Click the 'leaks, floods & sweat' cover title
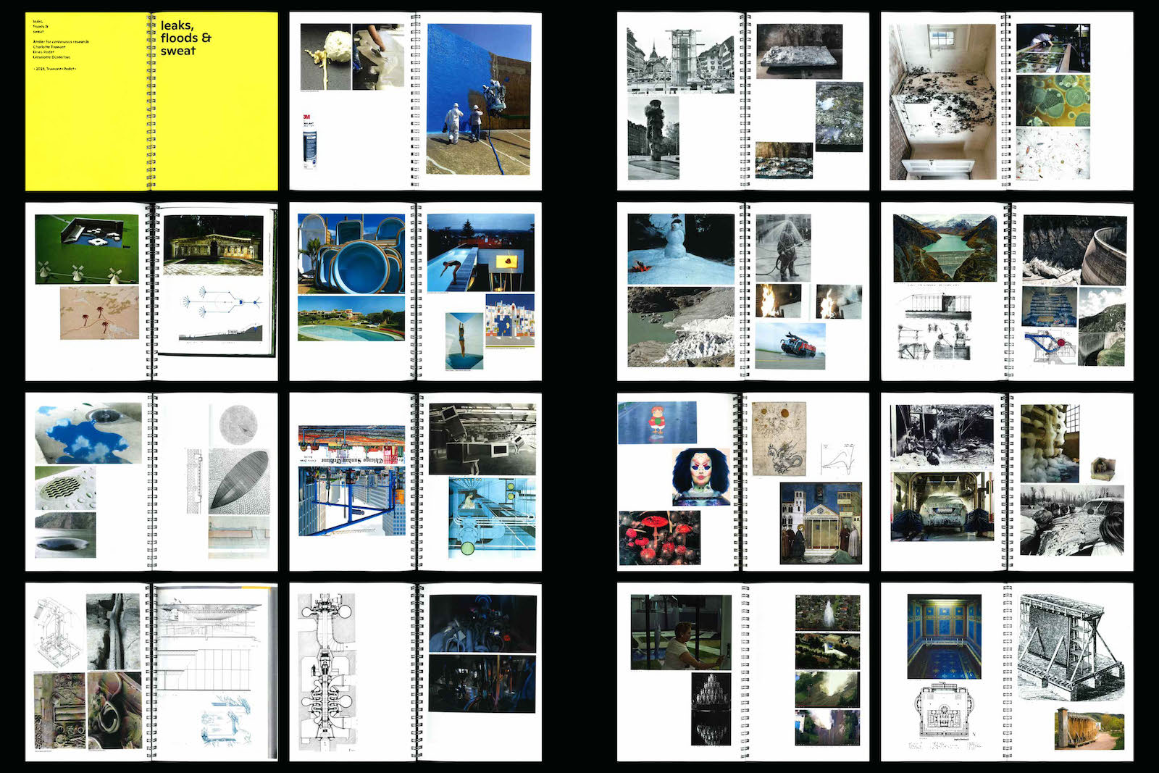The image size is (1159, 773). (185, 38)
